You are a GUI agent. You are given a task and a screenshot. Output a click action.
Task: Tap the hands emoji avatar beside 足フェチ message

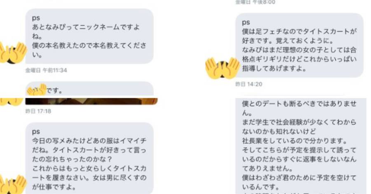click(x=222, y=68)
